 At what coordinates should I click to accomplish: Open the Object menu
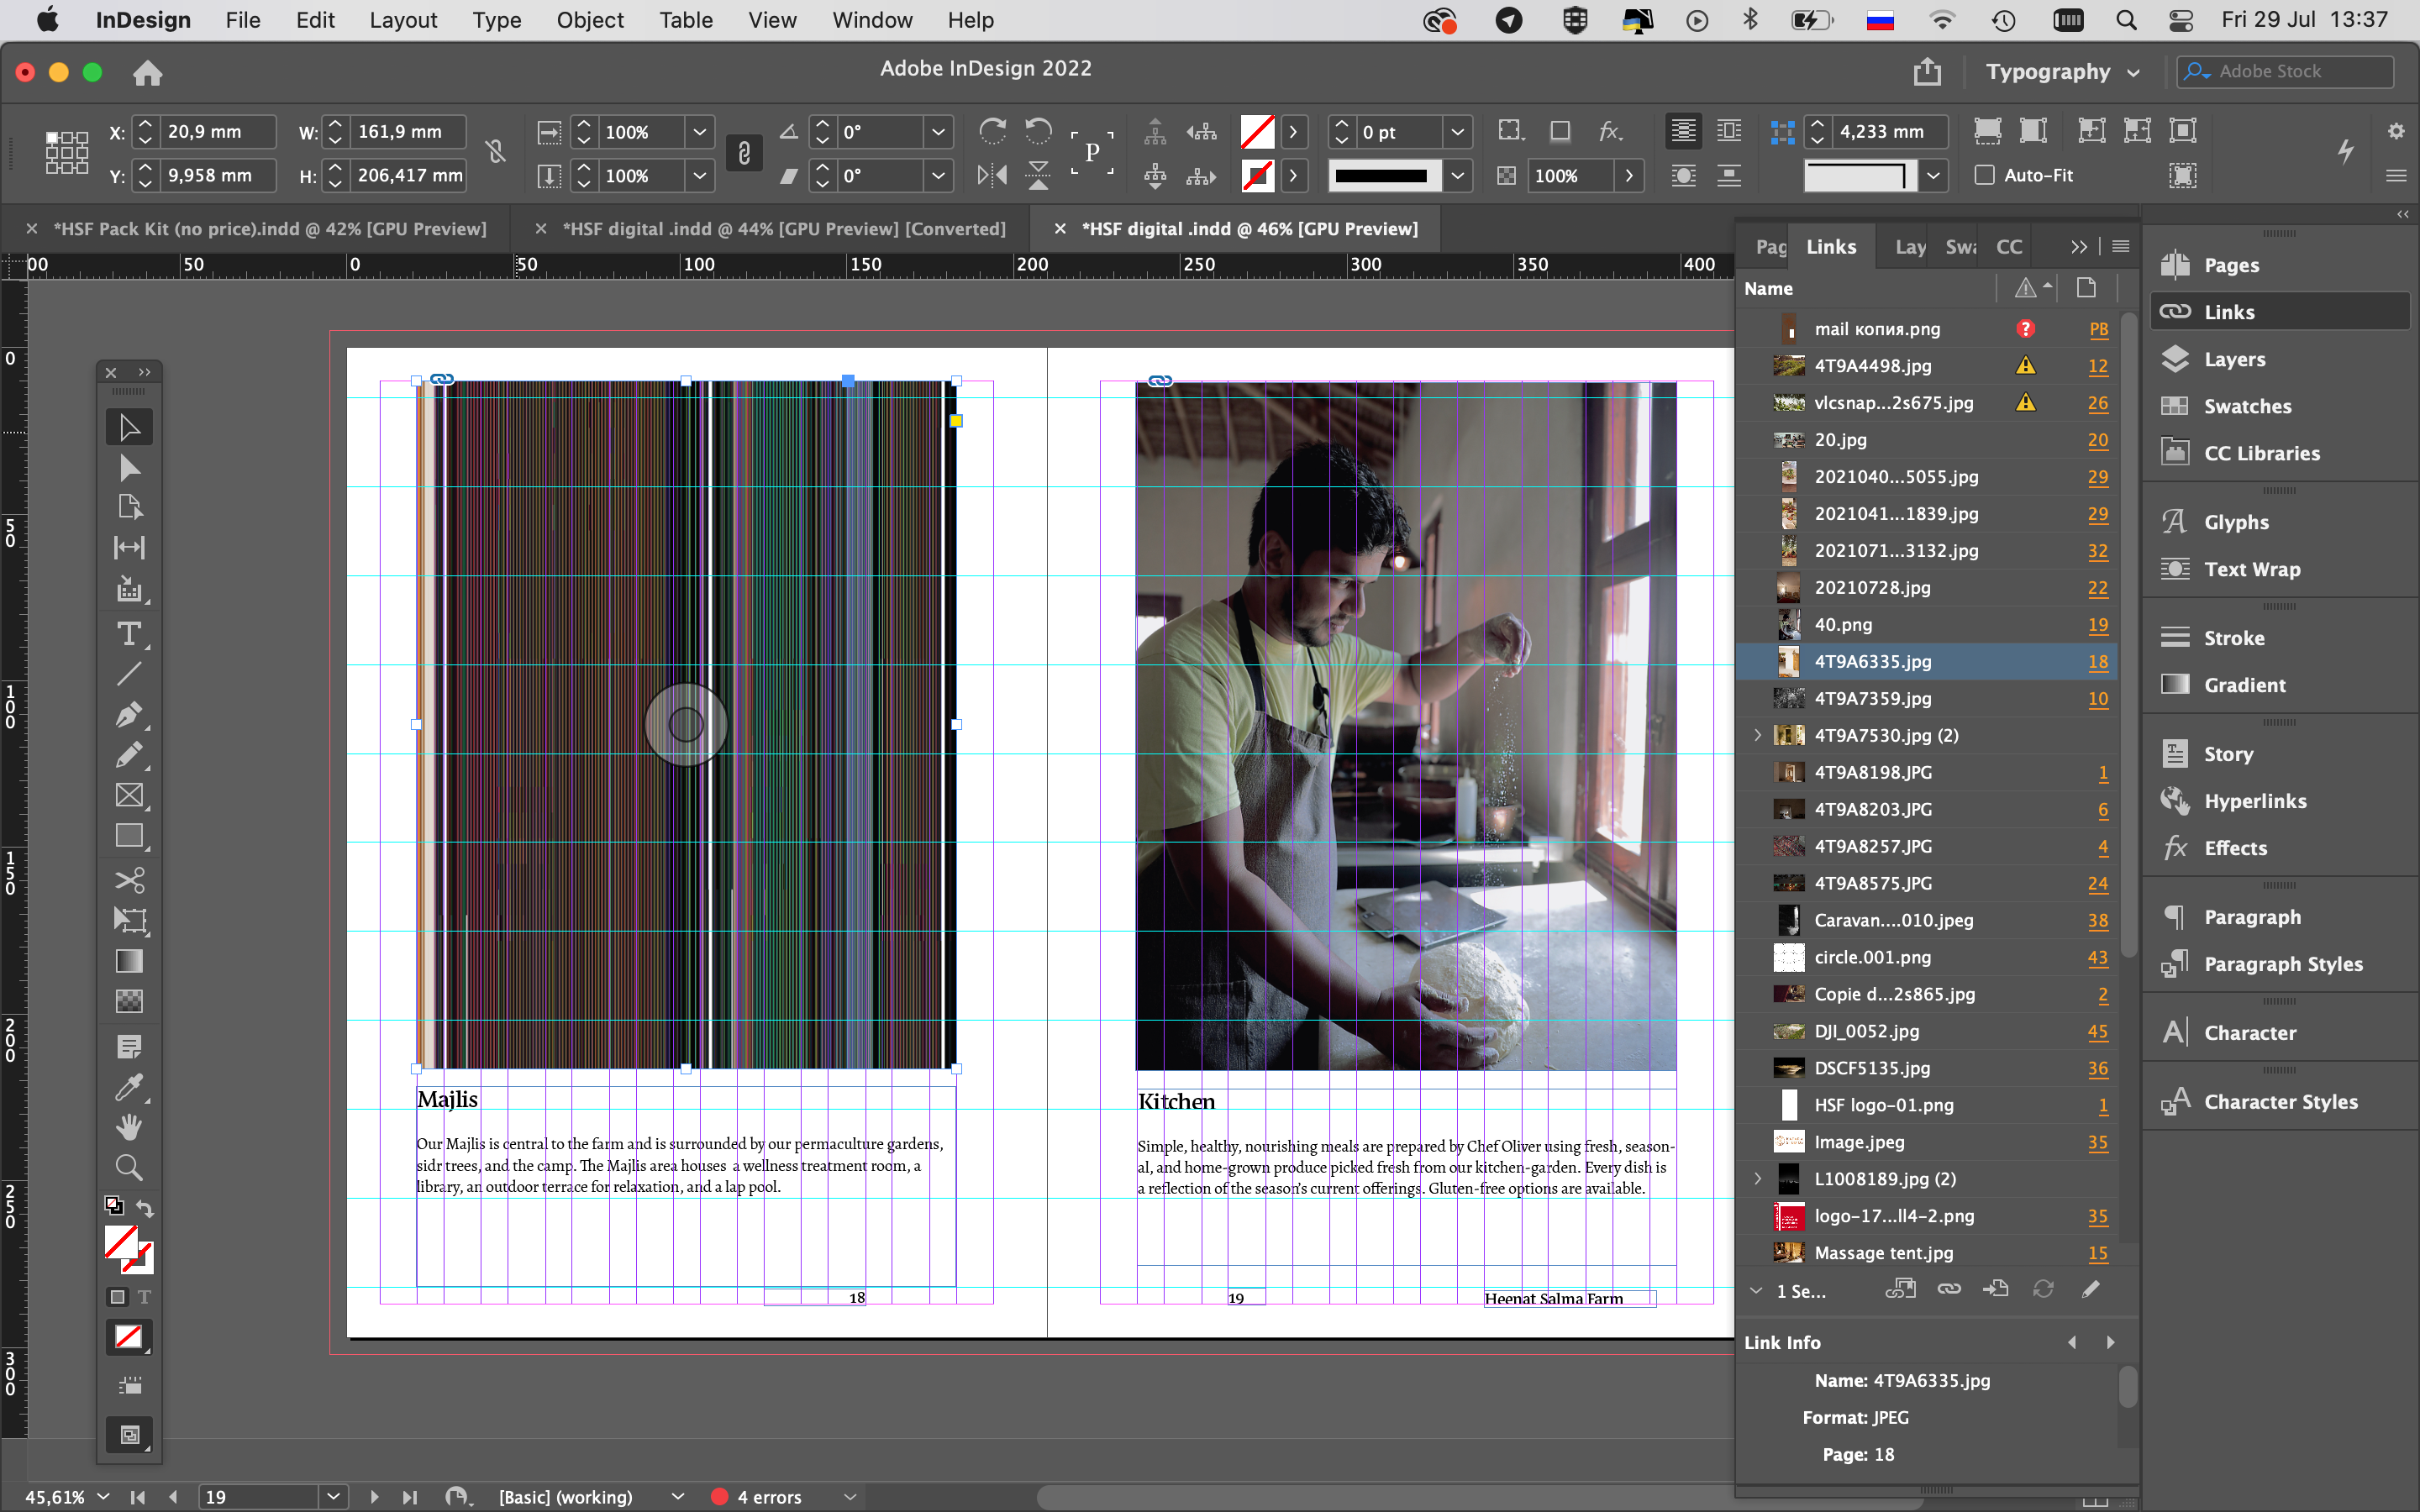click(x=589, y=20)
